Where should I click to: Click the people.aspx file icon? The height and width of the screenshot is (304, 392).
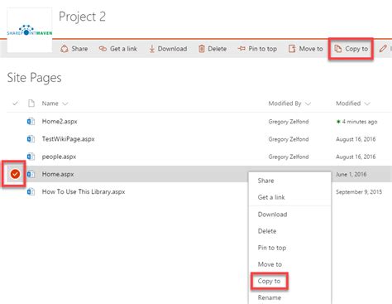(31, 157)
